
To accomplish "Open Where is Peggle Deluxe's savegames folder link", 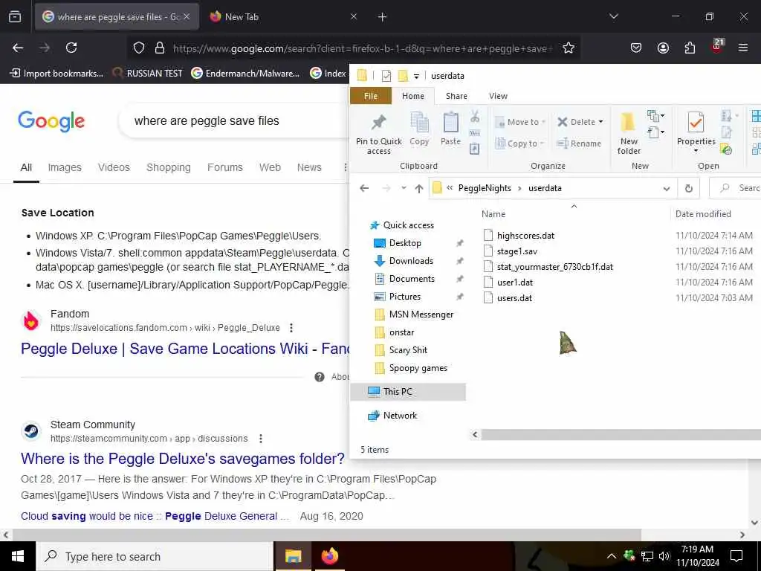I will pyautogui.click(x=183, y=459).
